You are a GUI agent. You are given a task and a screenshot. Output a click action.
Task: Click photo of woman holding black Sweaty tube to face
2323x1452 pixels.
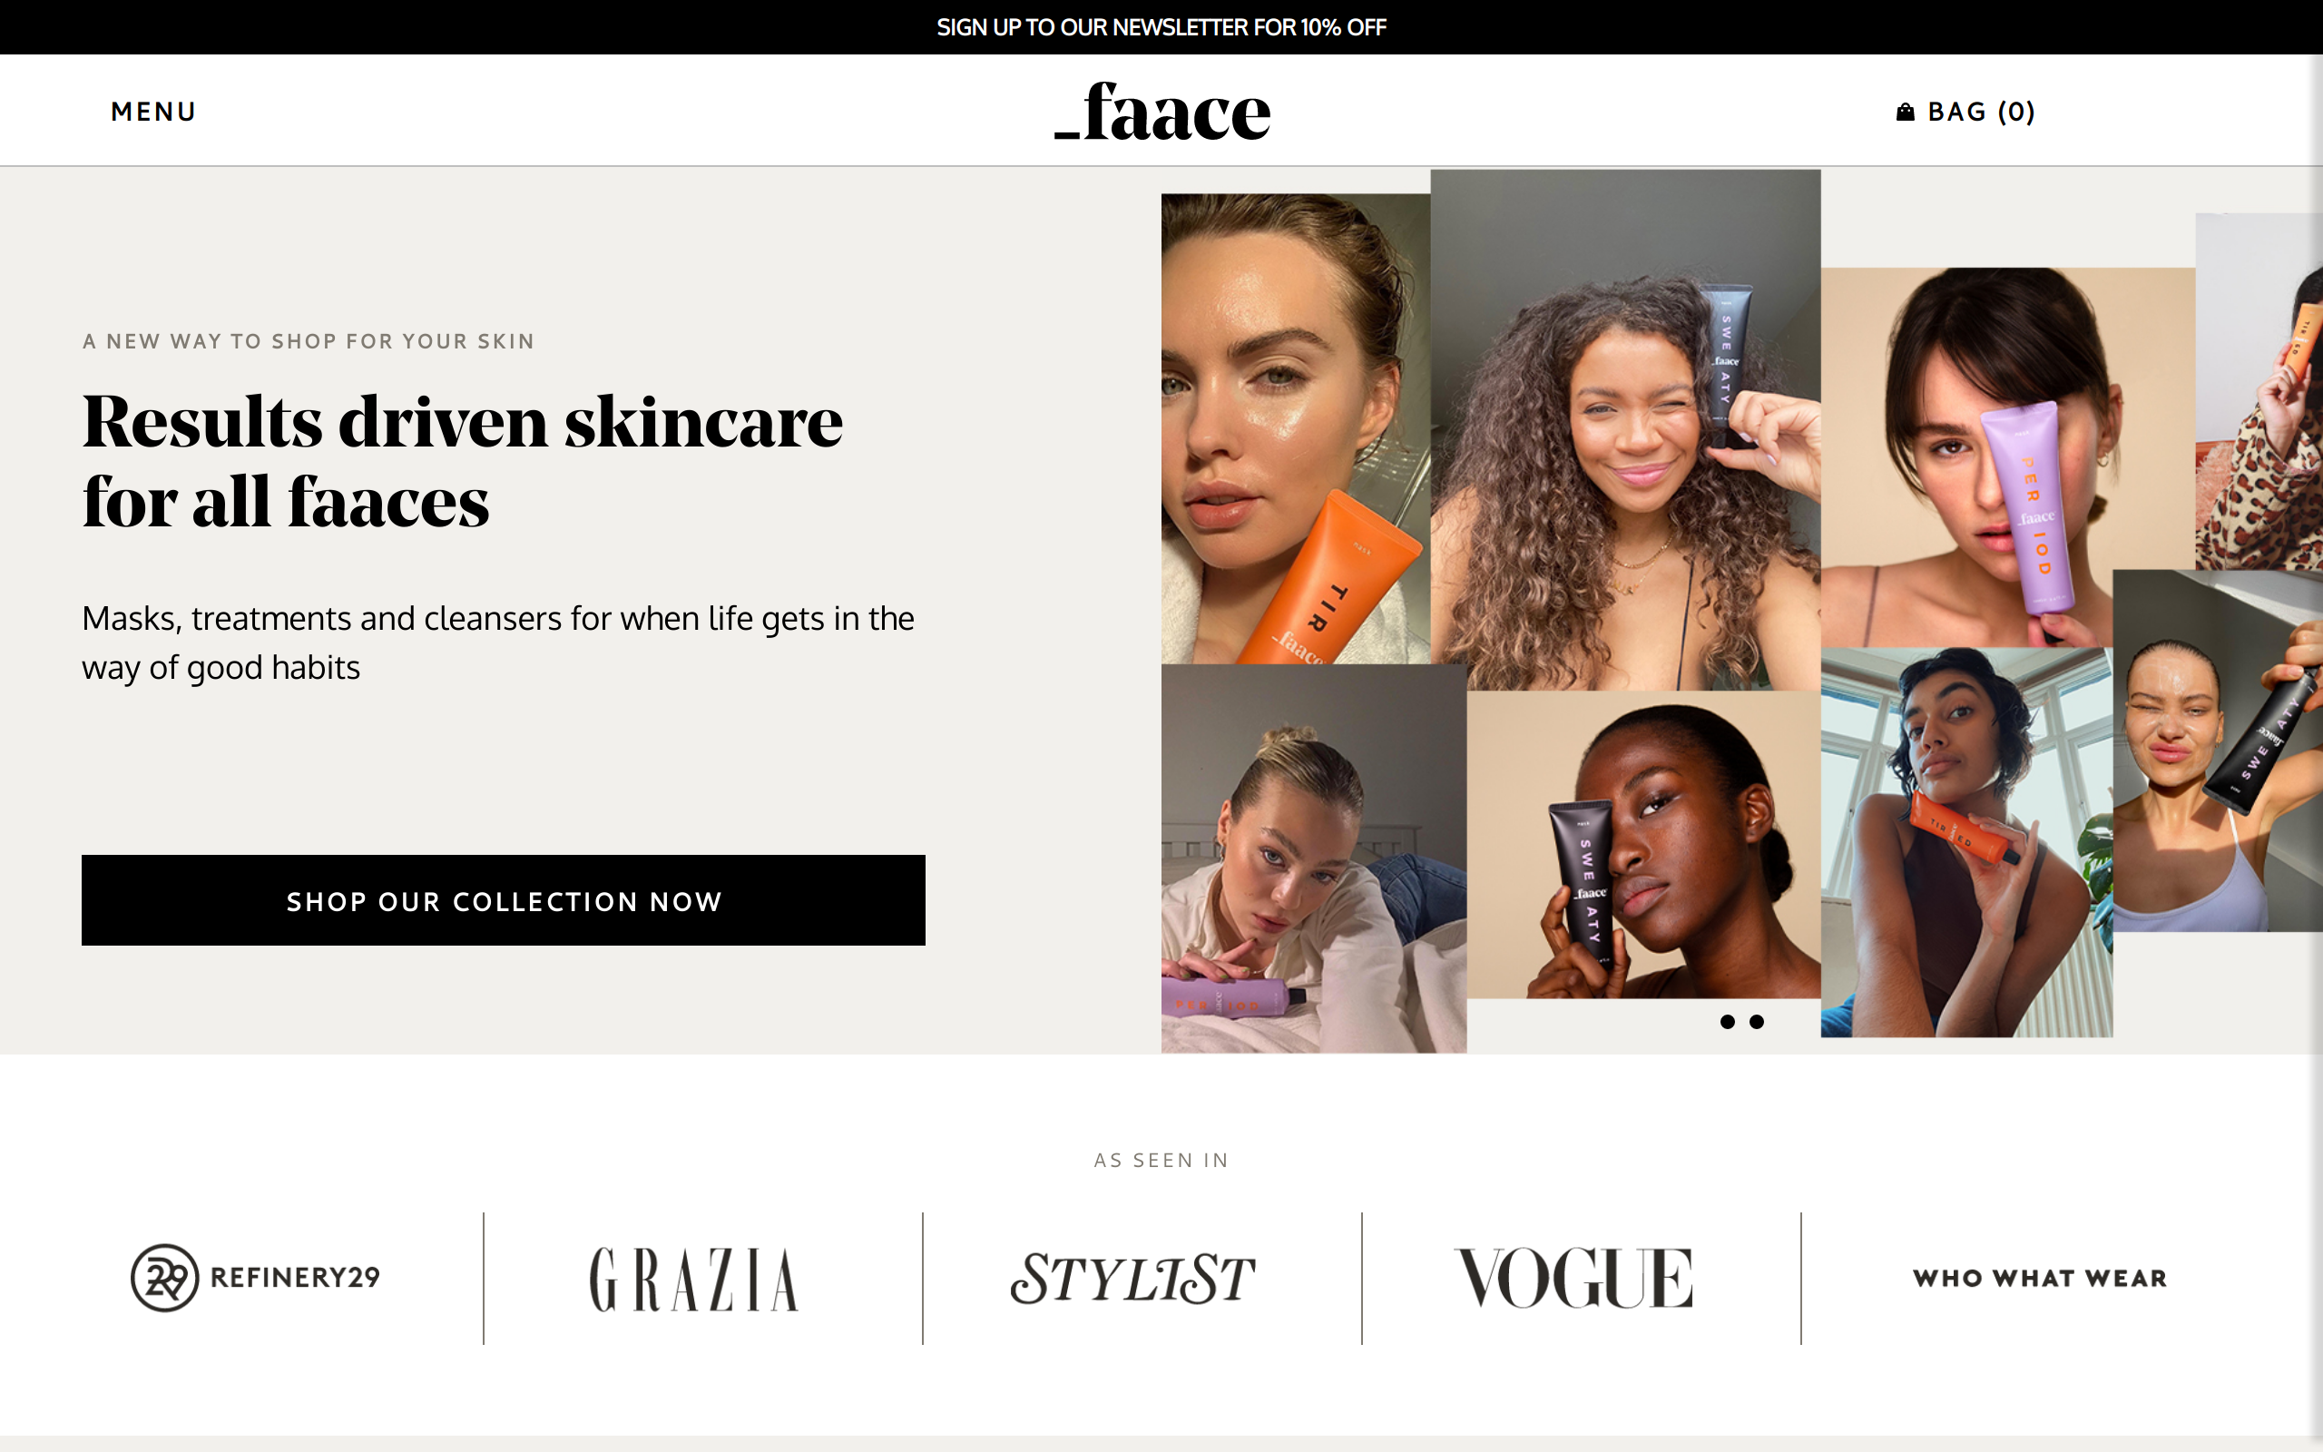tap(1643, 844)
